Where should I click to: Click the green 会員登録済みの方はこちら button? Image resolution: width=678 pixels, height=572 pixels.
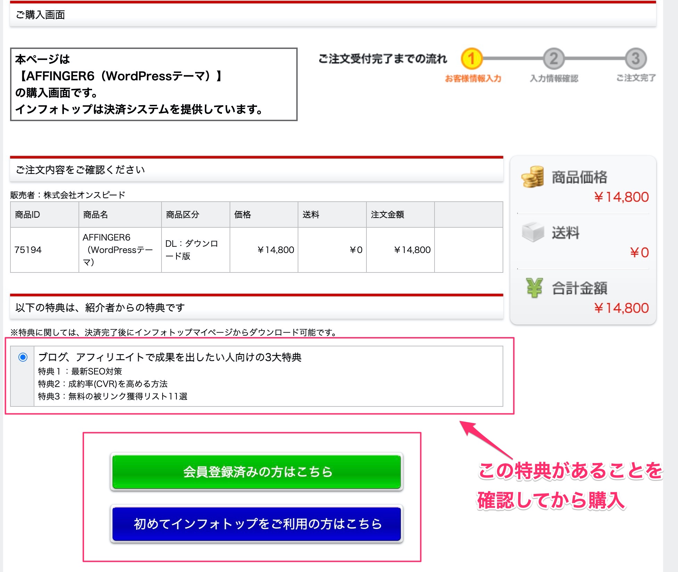point(257,472)
